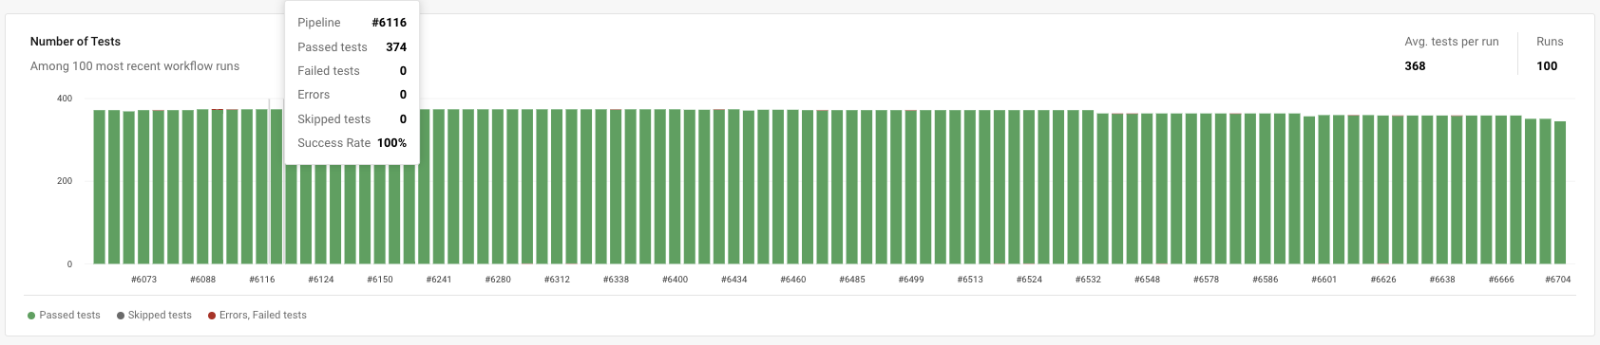Select the bar above pipeline #6704
The height and width of the screenshot is (345, 1600).
[1560, 192]
